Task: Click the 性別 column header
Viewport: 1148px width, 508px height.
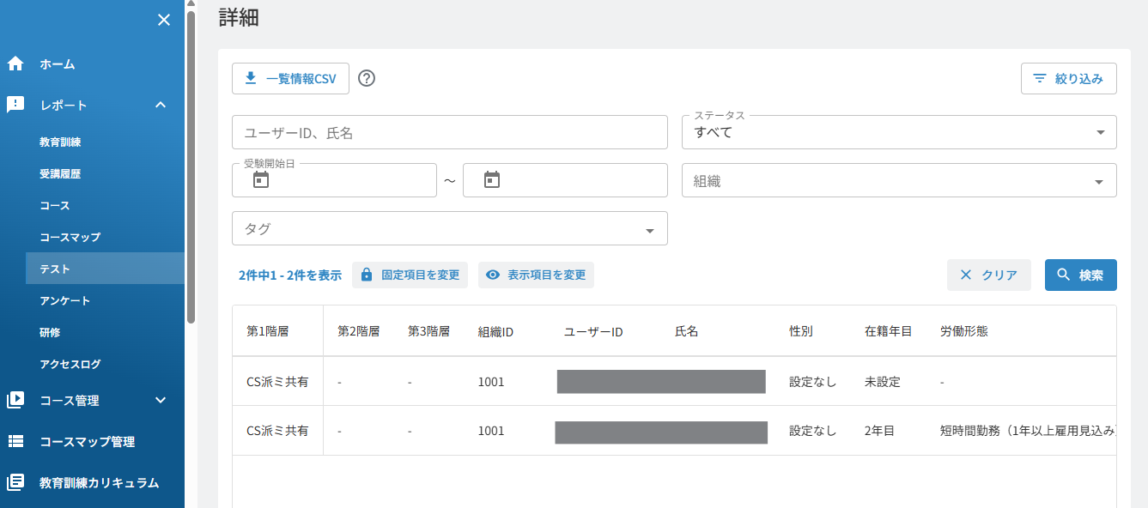Action: (800, 331)
